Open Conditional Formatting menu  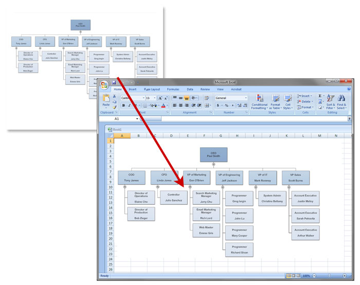pos(259,102)
